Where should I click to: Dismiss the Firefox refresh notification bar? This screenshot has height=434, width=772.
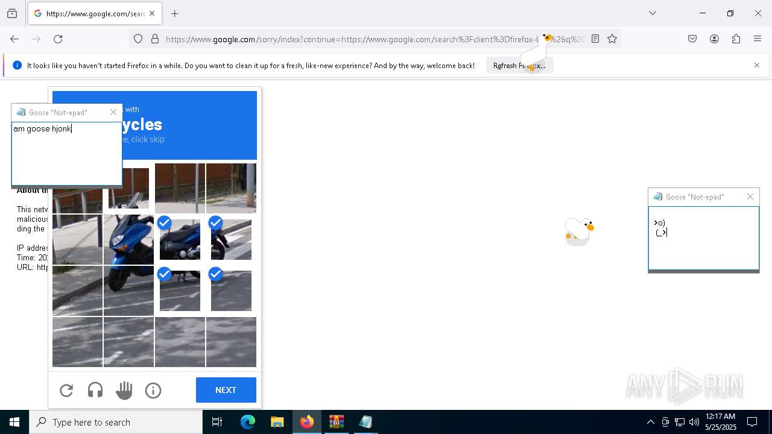757,65
